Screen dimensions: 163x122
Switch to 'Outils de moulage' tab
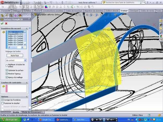(74, 11)
